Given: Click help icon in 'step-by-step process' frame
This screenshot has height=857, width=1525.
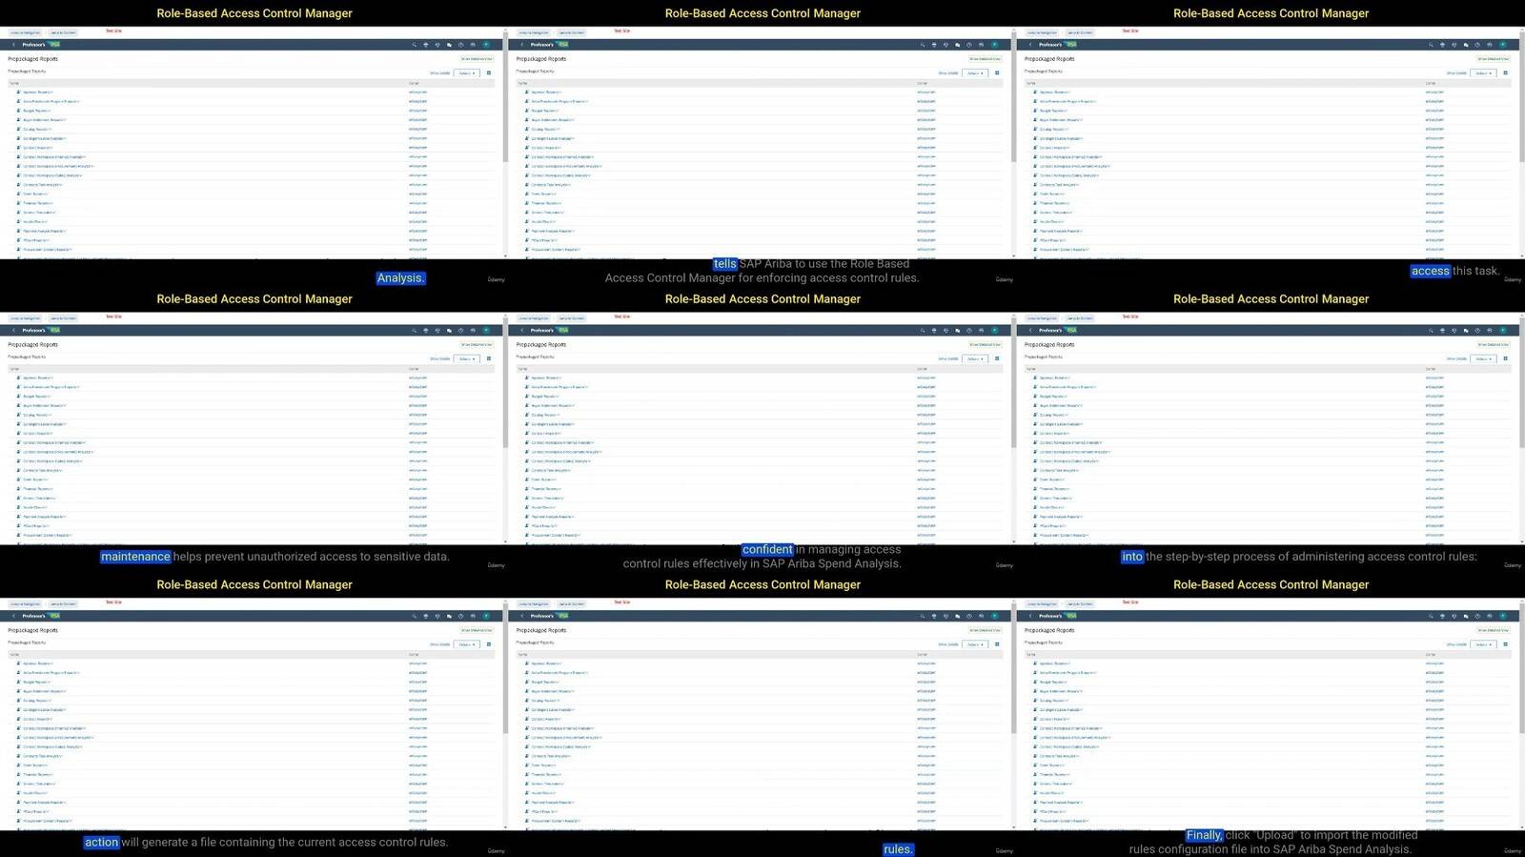Looking at the screenshot, I should (1477, 331).
